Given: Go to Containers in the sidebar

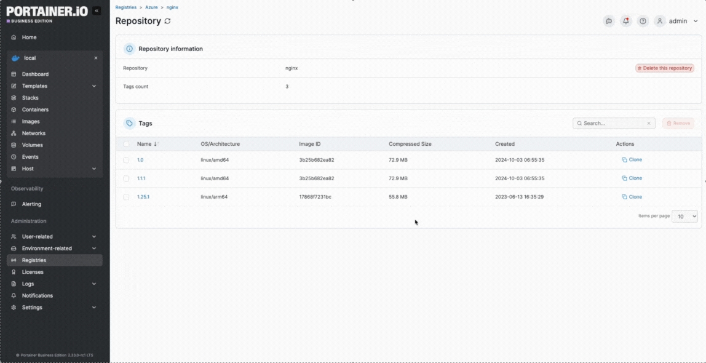Looking at the screenshot, I should (35, 110).
